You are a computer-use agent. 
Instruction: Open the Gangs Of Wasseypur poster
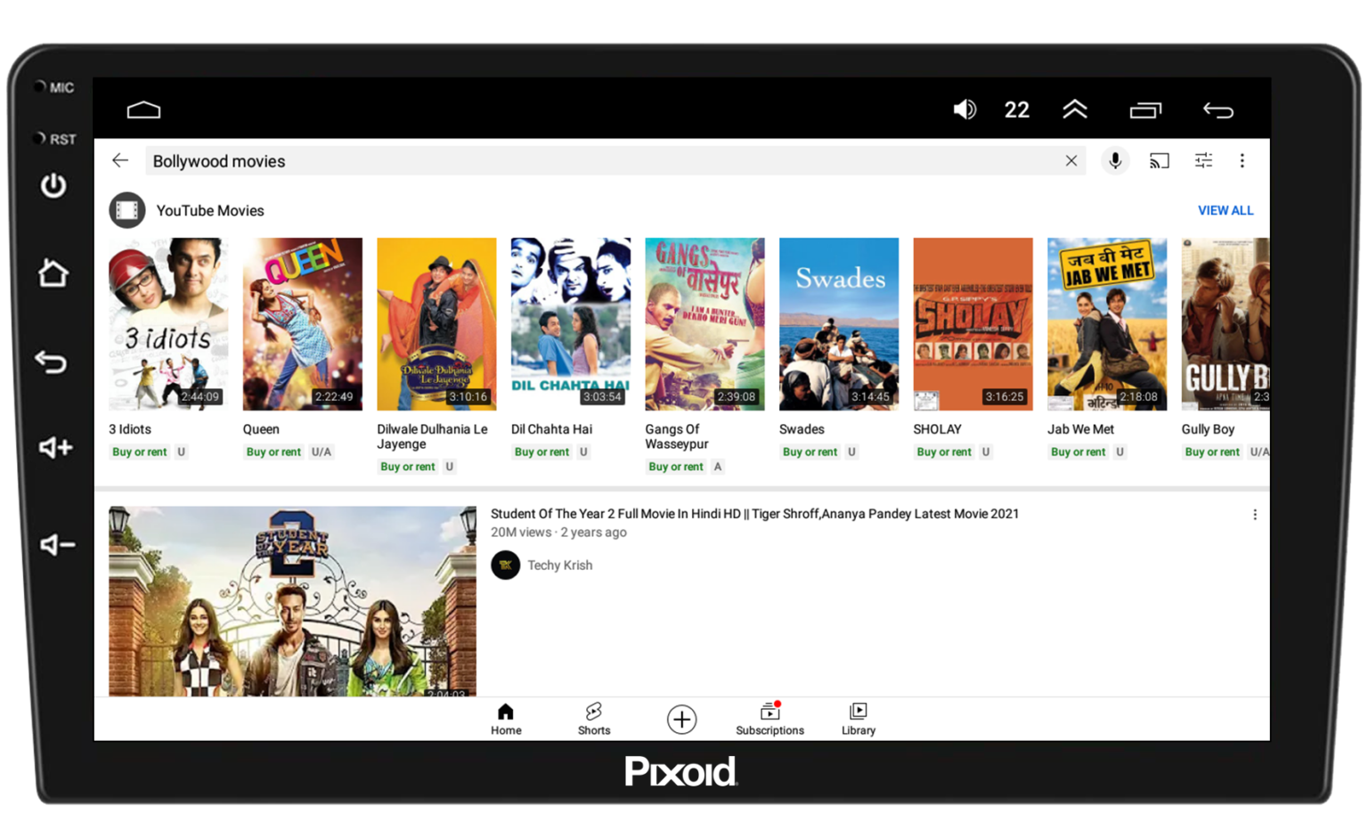point(704,323)
